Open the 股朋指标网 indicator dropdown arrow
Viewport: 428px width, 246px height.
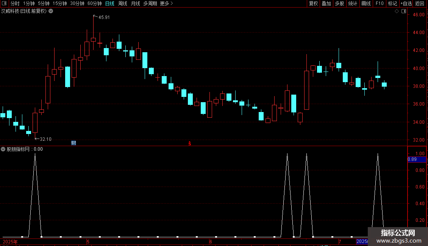pyautogui.click(x=3, y=149)
